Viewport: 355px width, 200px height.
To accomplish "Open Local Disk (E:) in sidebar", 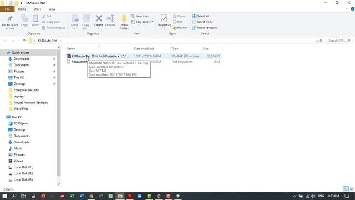I will (x=23, y=173).
